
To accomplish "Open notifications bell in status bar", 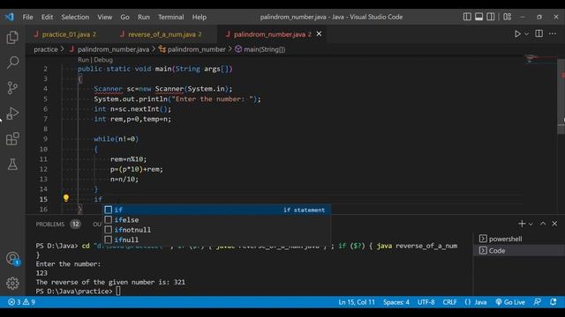I will click(x=554, y=302).
